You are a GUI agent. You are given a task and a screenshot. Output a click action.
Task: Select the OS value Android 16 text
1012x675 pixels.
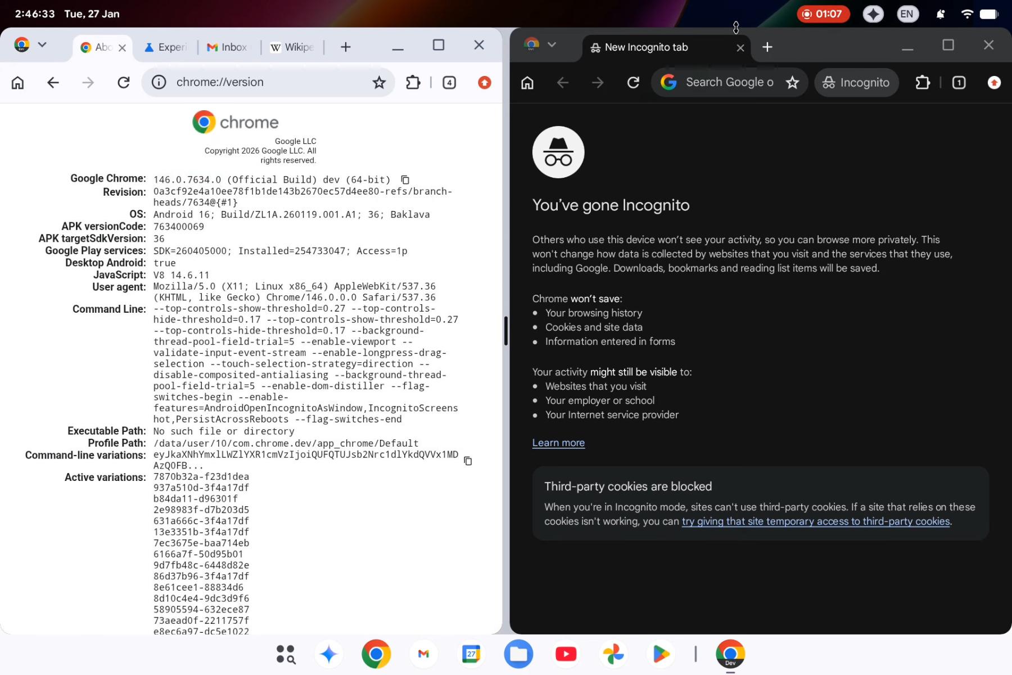292,214
